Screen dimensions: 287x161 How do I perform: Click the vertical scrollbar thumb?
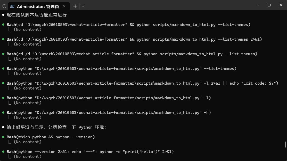pyautogui.click(x=285, y=145)
